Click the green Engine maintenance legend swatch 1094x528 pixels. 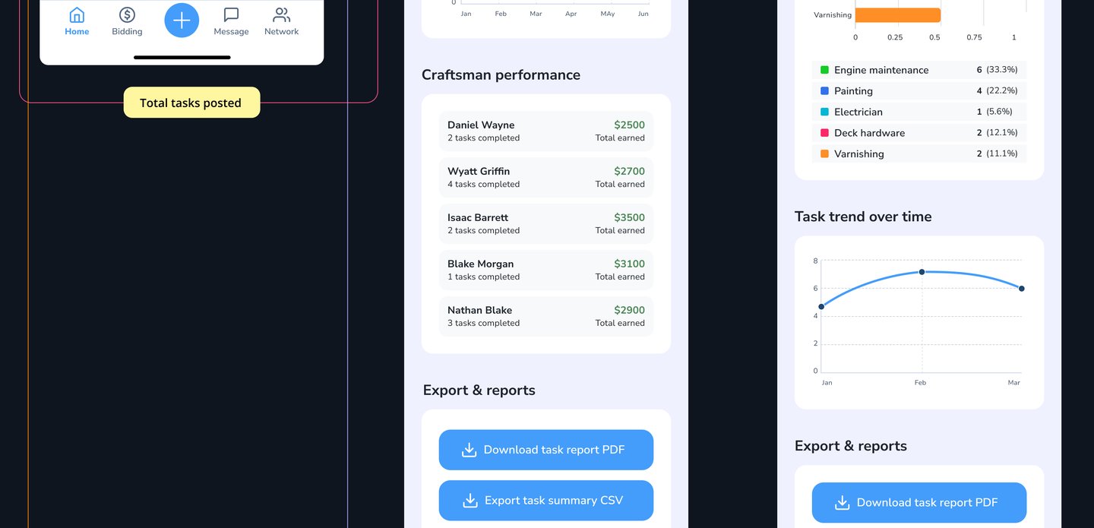point(824,70)
